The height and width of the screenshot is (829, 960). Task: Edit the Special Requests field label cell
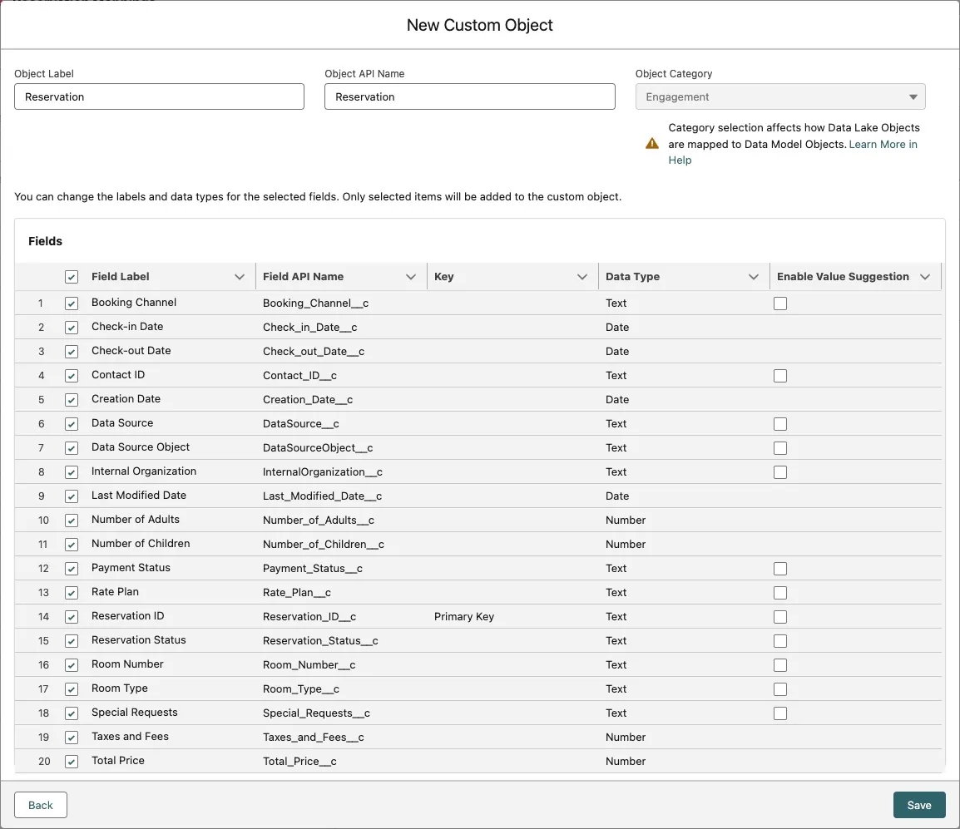coord(134,713)
